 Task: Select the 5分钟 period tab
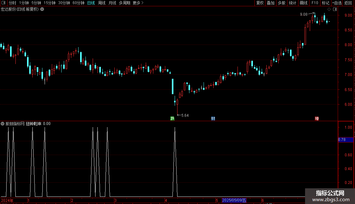point(36,3)
